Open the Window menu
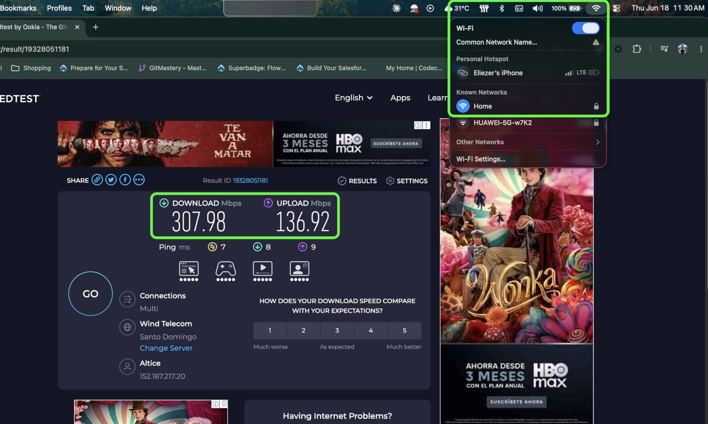The image size is (708, 424). pyautogui.click(x=118, y=8)
